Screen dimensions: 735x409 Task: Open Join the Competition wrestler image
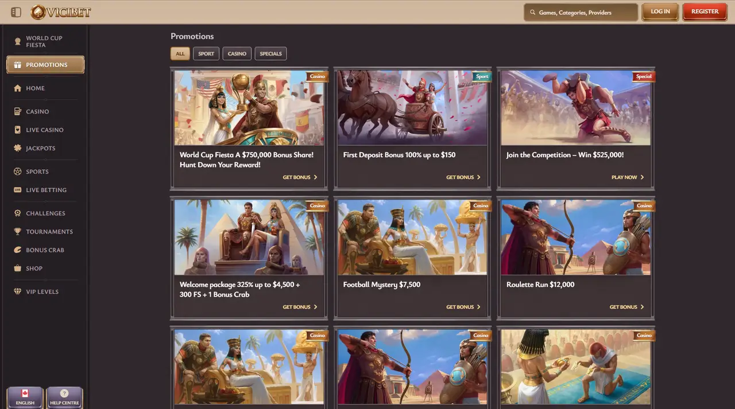coord(575,108)
